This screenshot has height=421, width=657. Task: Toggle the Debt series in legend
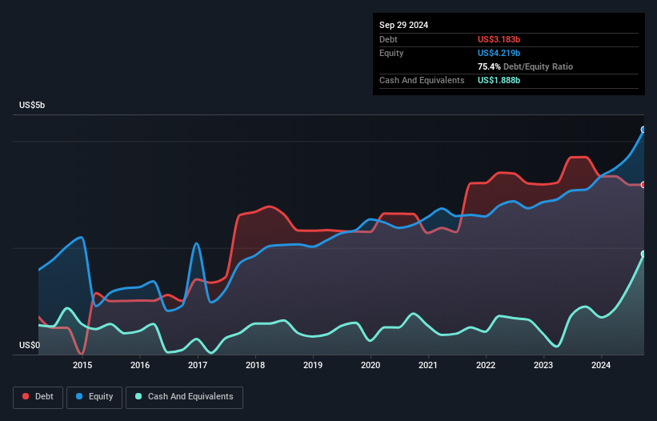(x=38, y=396)
